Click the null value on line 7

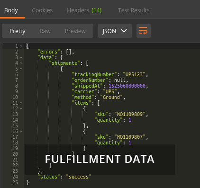120,80
